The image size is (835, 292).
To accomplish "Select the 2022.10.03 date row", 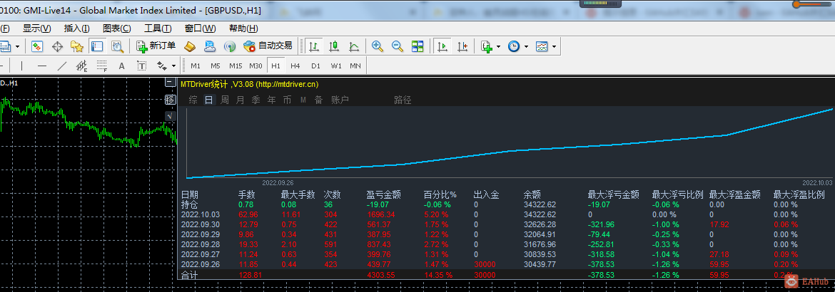I will click(x=505, y=214).
